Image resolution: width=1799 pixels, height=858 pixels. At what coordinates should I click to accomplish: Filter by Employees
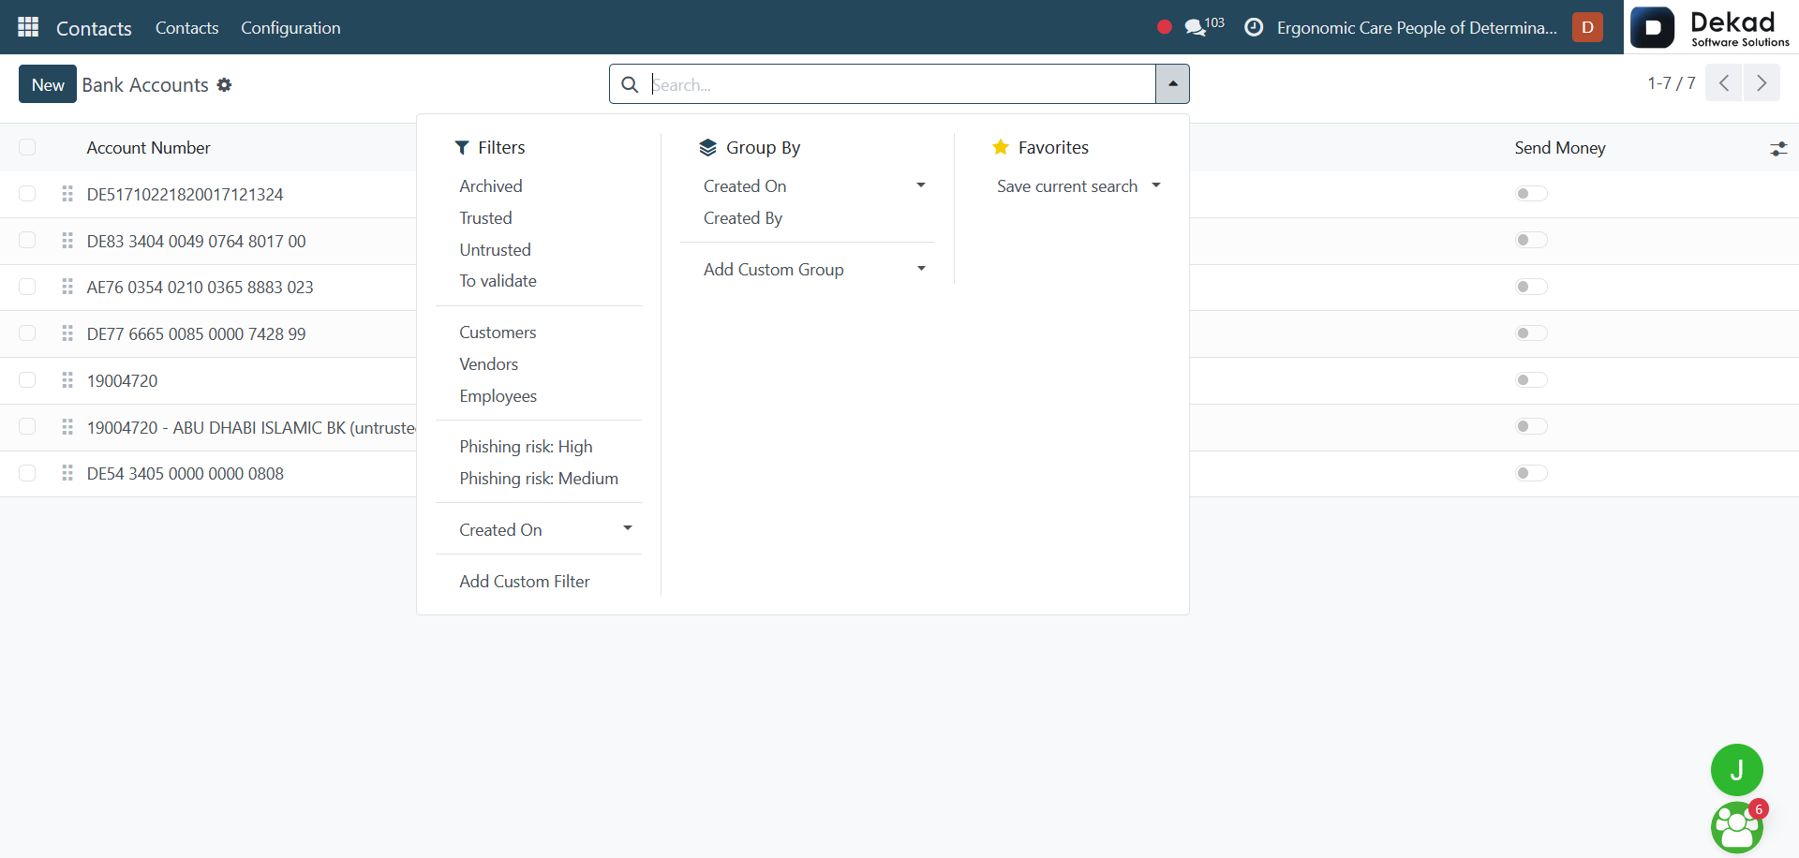click(x=498, y=396)
